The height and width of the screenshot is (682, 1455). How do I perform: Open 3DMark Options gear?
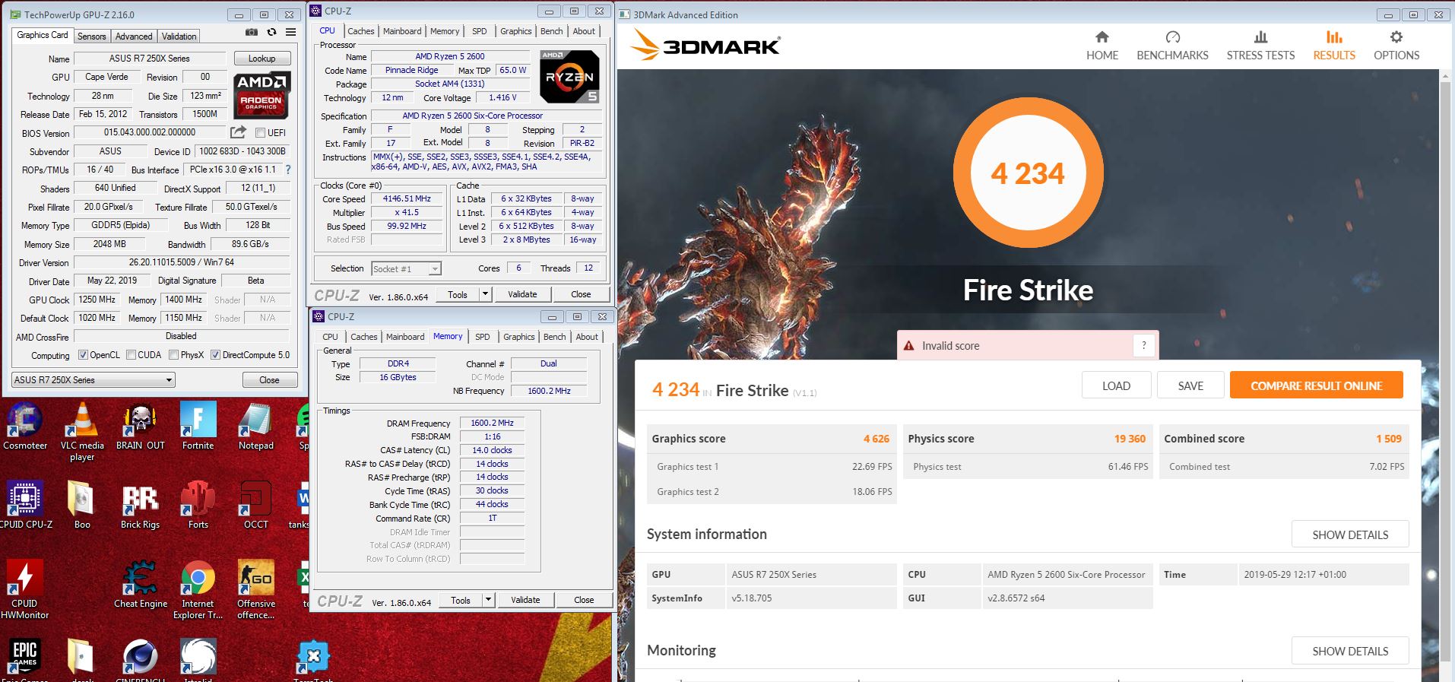pyautogui.click(x=1396, y=46)
